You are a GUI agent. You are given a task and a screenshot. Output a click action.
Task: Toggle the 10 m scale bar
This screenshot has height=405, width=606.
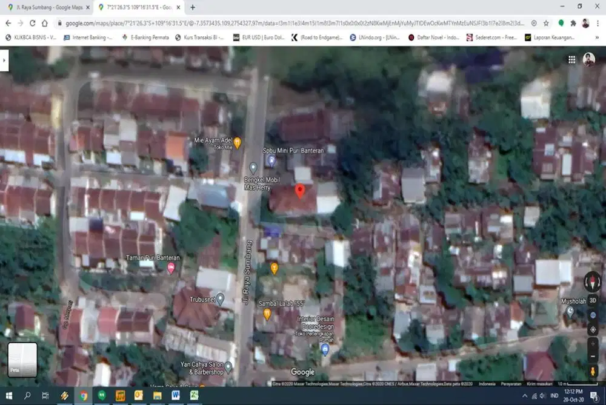tap(578, 384)
